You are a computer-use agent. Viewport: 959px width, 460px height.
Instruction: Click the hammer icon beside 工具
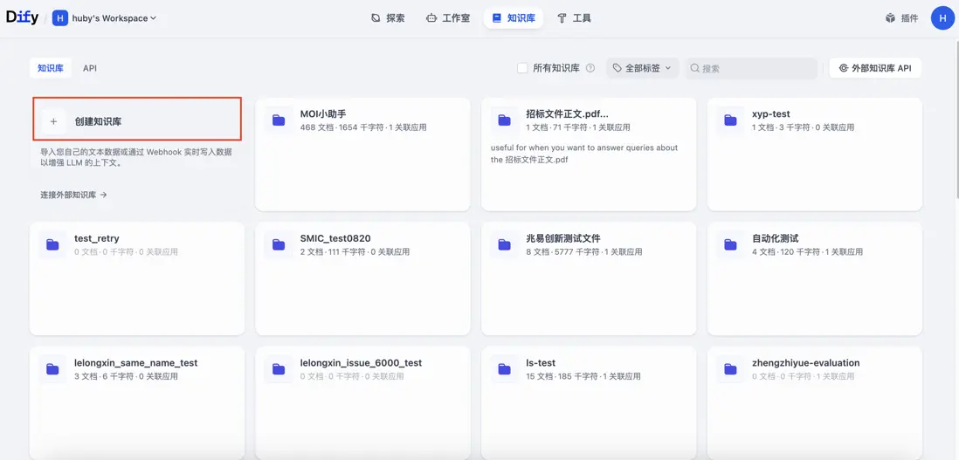[562, 18]
